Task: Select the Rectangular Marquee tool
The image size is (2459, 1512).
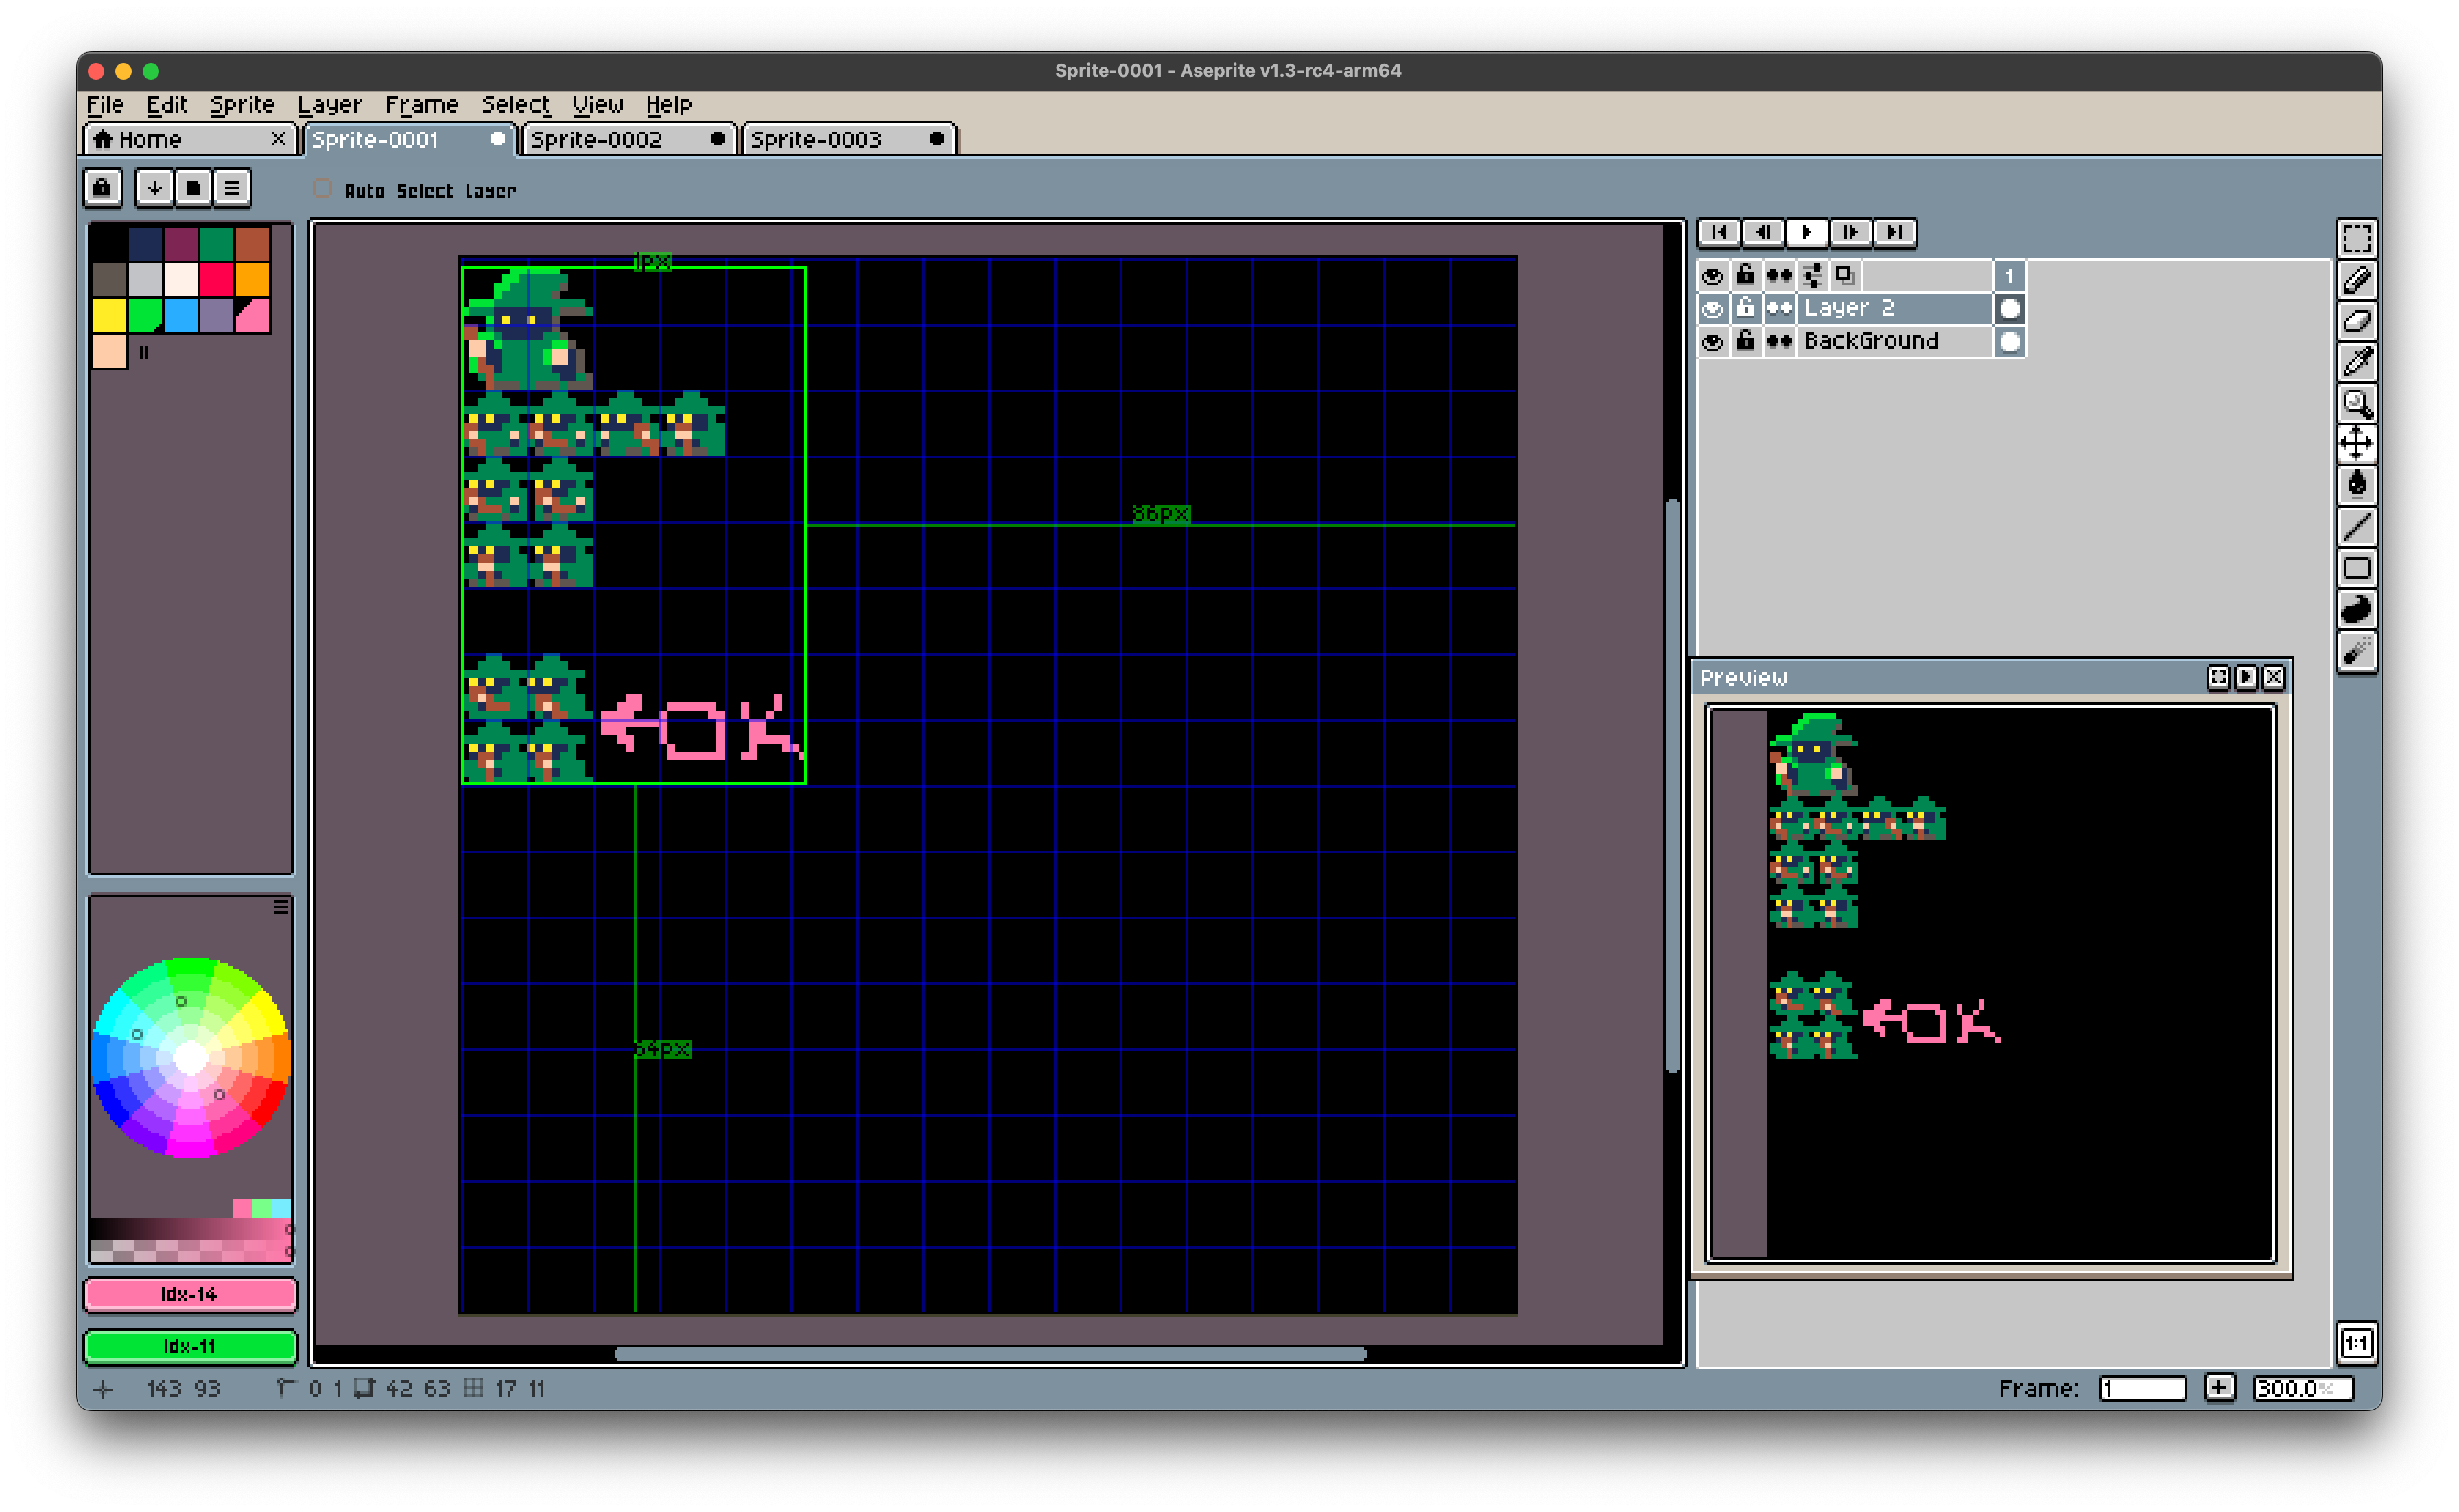Action: (x=2356, y=239)
